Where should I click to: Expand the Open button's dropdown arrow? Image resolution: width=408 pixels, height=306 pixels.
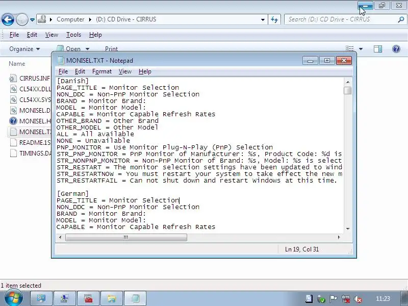click(87, 49)
